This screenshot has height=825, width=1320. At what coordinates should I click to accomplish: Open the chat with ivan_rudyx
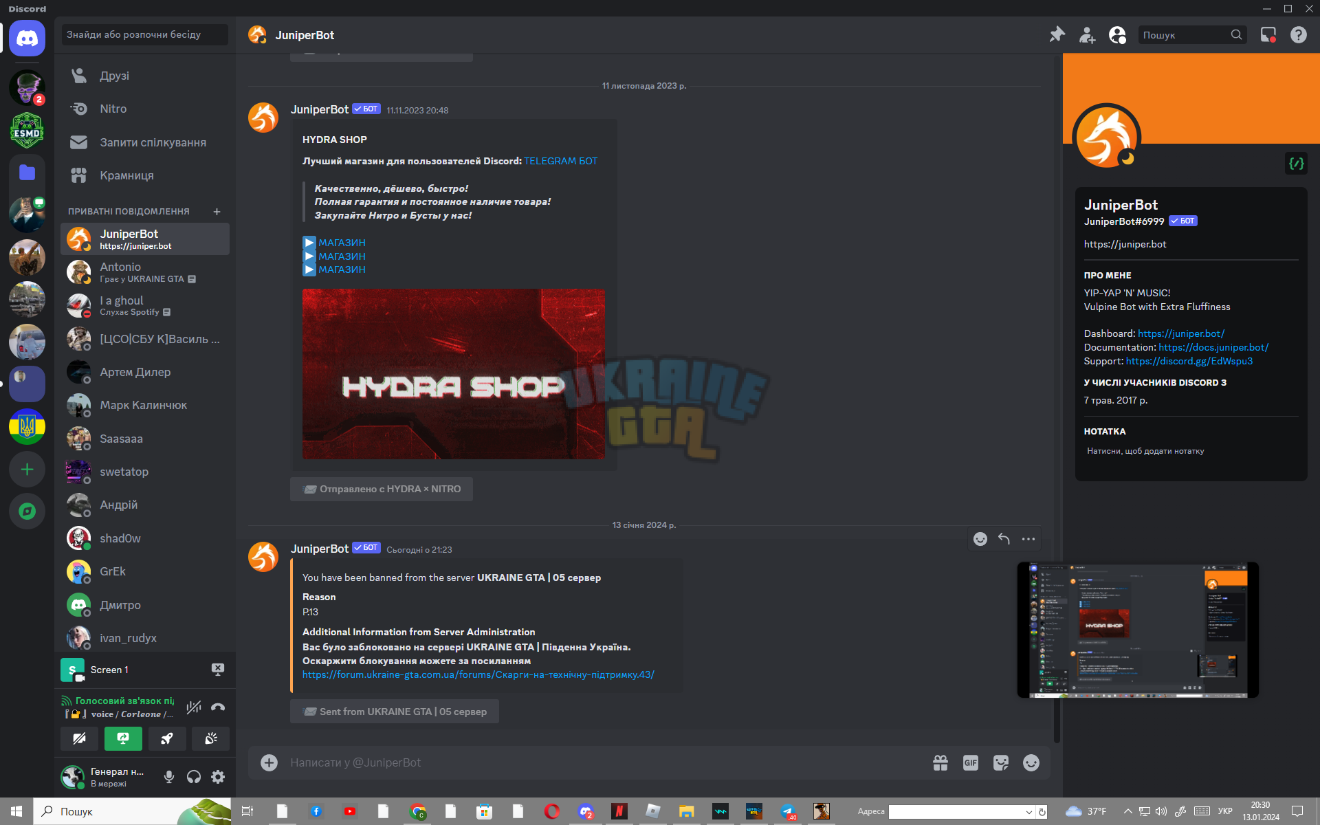[144, 638]
